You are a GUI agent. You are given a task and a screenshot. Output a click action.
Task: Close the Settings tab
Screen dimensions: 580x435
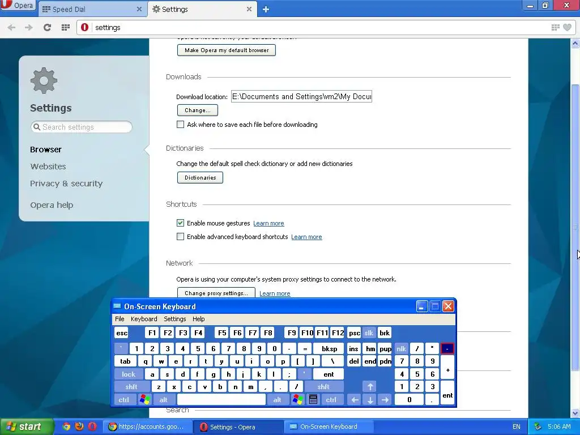pyautogui.click(x=249, y=9)
